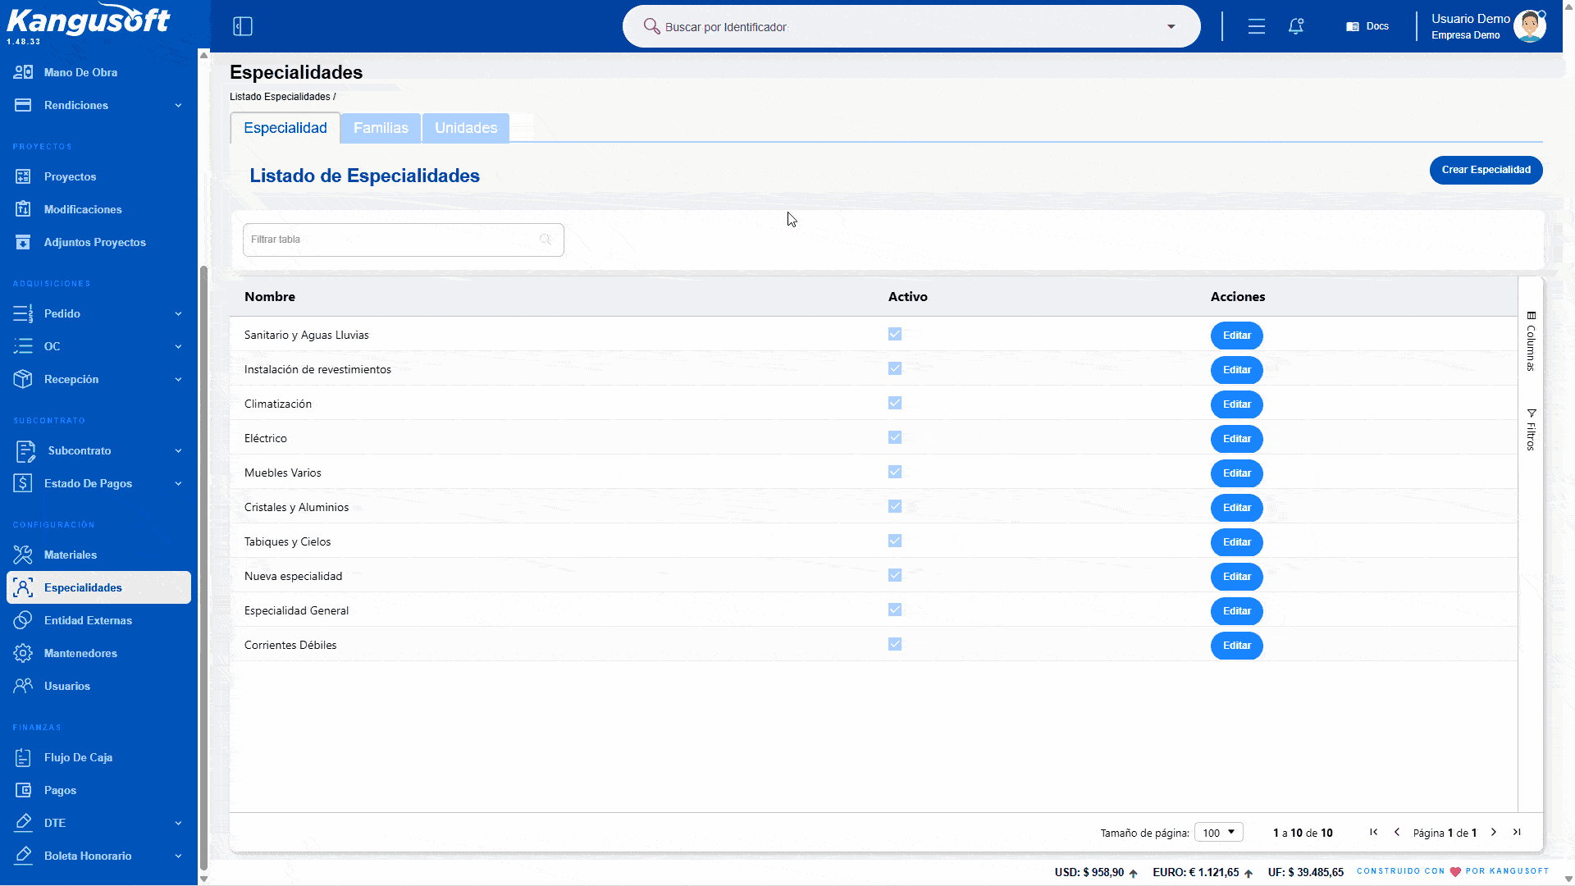Expand the DTE submenu chevron
This screenshot has width=1575, height=886.
(178, 823)
